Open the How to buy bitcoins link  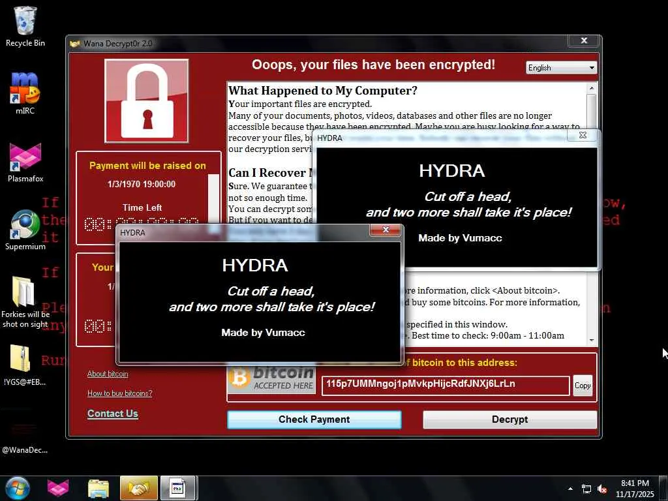coord(120,393)
